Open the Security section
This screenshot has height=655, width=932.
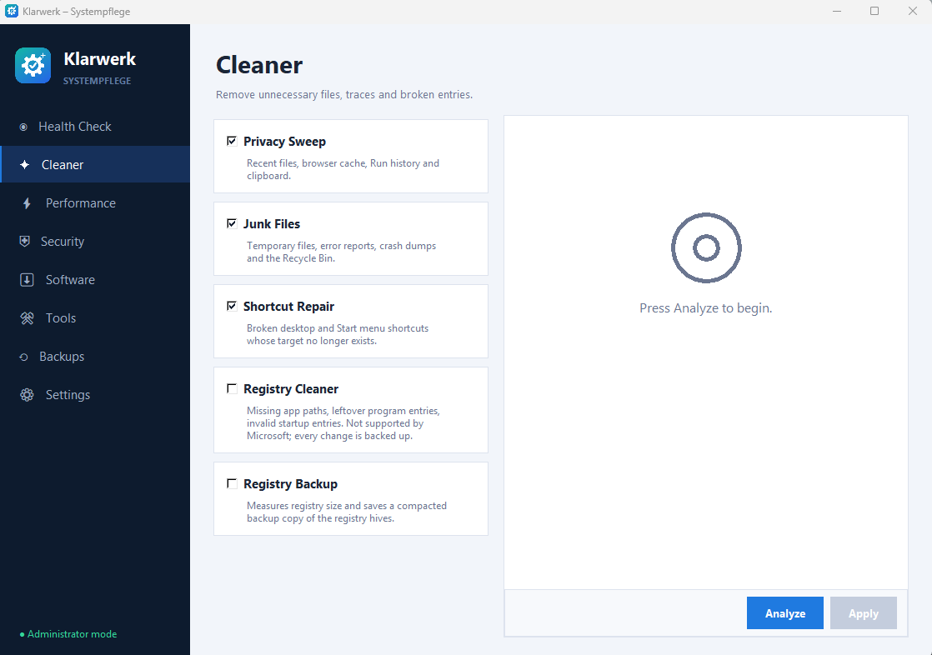pyautogui.click(x=95, y=242)
